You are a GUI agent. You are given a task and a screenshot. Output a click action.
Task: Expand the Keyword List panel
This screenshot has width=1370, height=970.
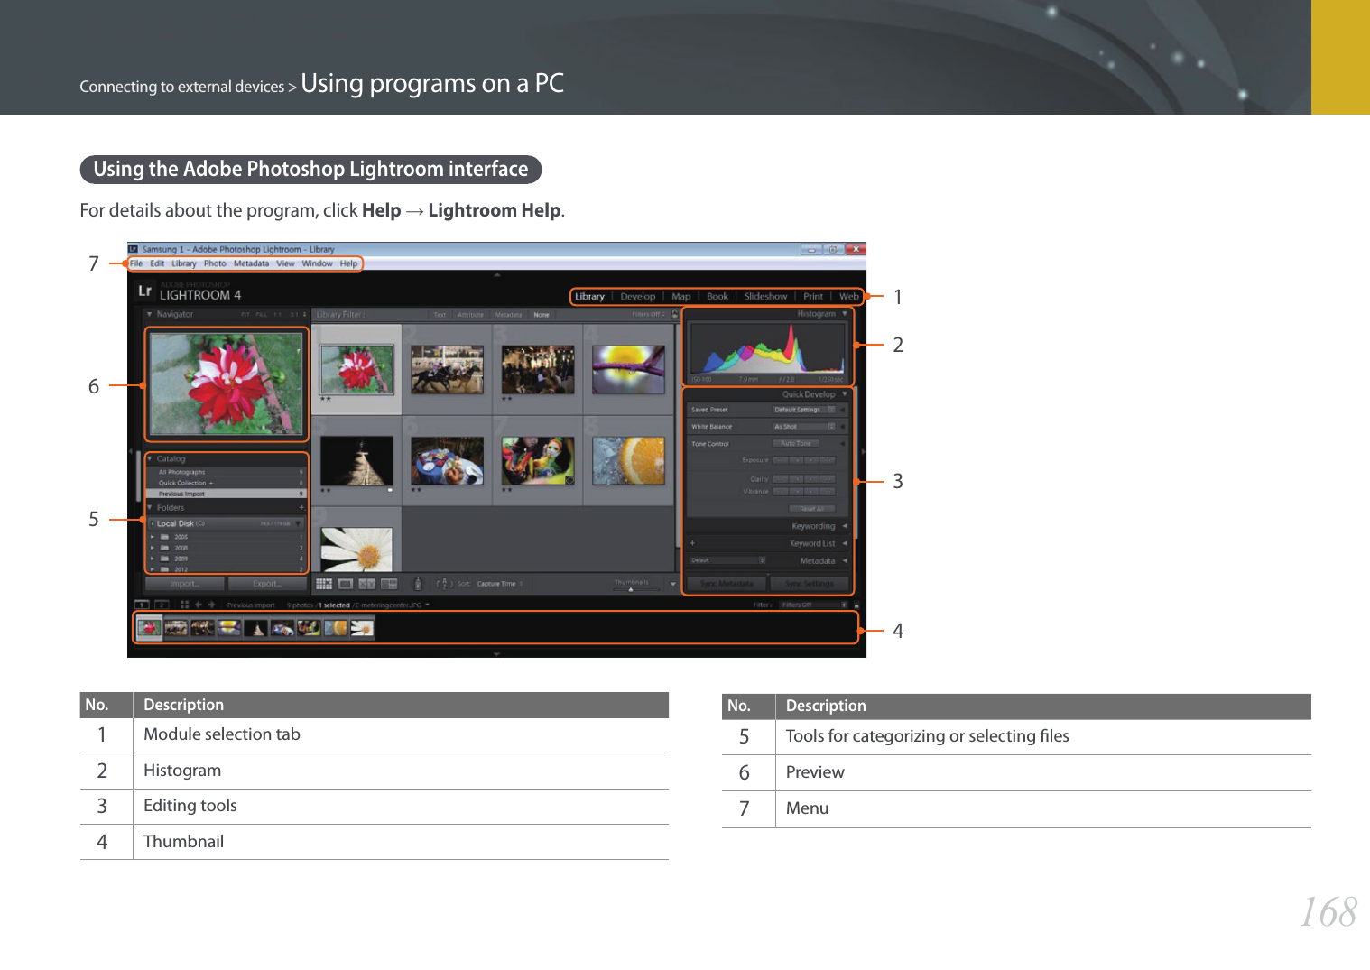click(x=845, y=543)
